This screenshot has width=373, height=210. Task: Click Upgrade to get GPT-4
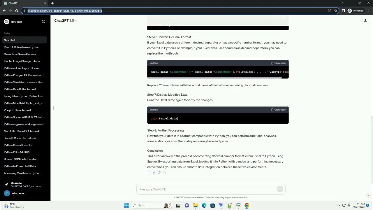pyautogui.click(x=24, y=184)
